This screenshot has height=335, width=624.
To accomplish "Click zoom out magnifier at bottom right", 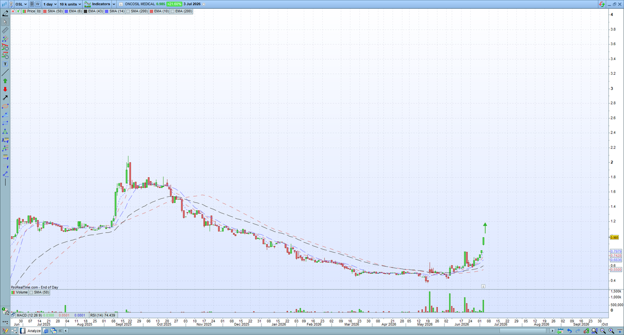I will click(x=603, y=331).
